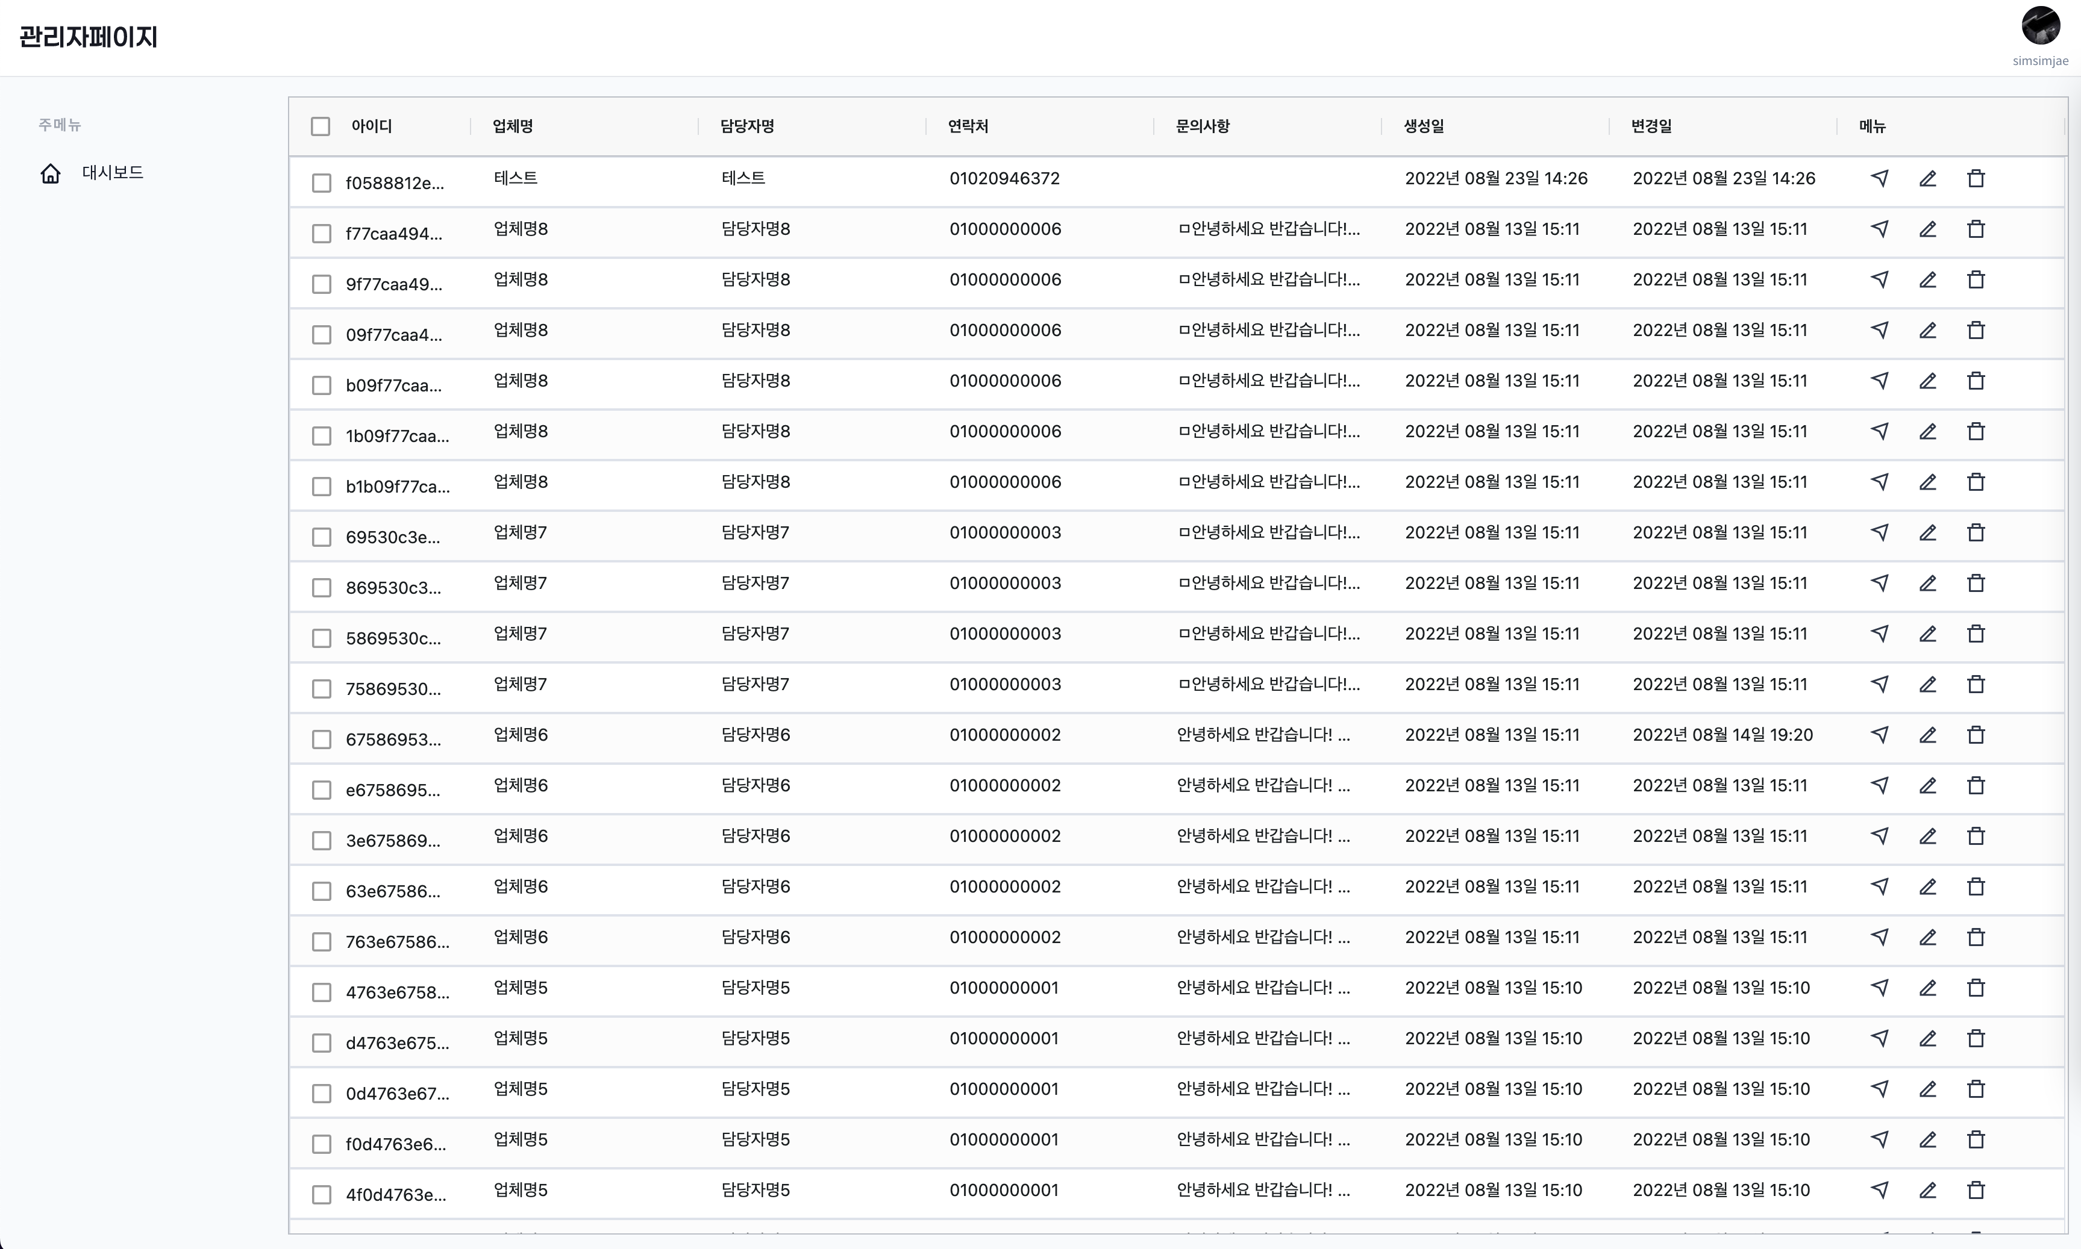Edit row d4763e675 with pencil icon
The width and height of the screenshot is (2081, 1249).
(1928, 1038)
